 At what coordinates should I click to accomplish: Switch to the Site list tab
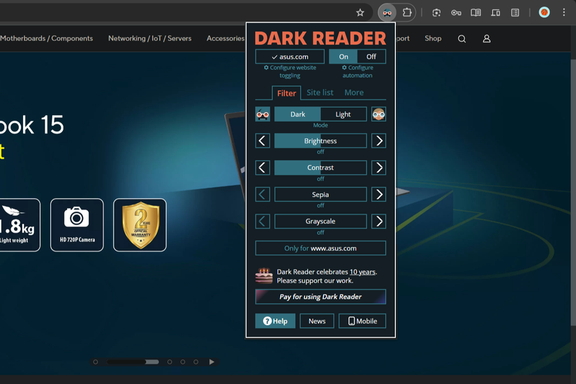320,93
